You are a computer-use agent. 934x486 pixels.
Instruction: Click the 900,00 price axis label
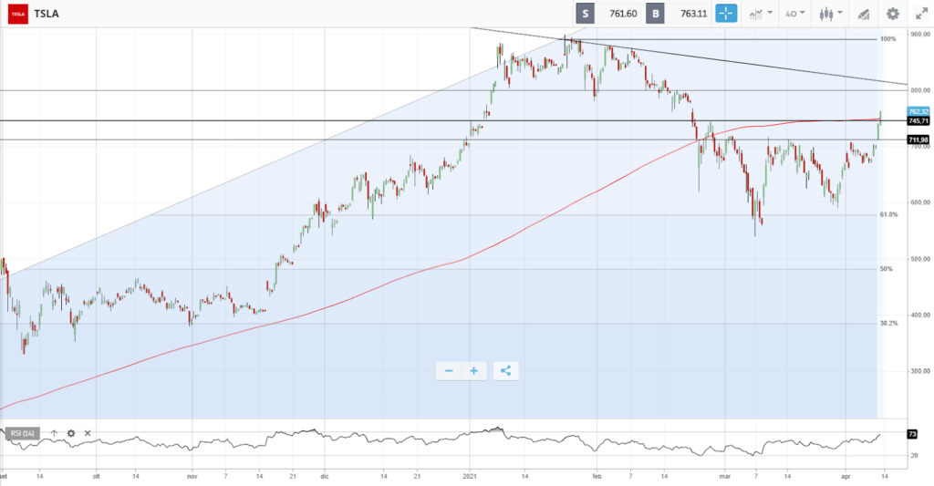(x=920, y=35)
